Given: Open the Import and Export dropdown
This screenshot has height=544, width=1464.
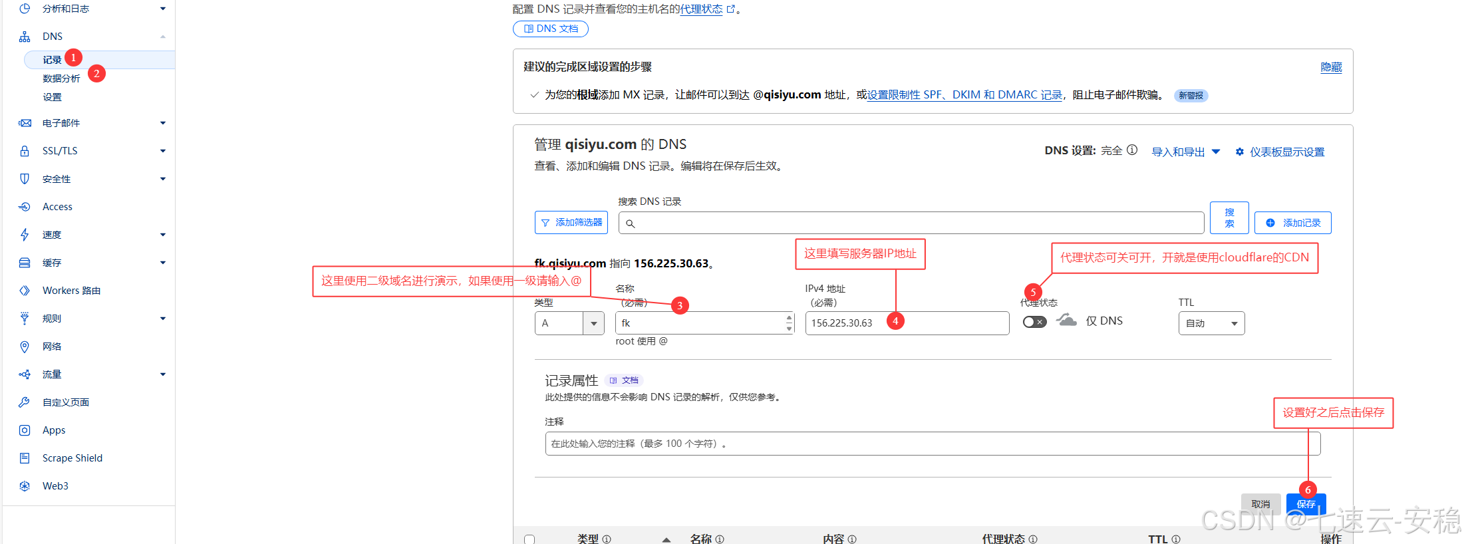Looking at the screenshot, I should [x=1185, y=152].
